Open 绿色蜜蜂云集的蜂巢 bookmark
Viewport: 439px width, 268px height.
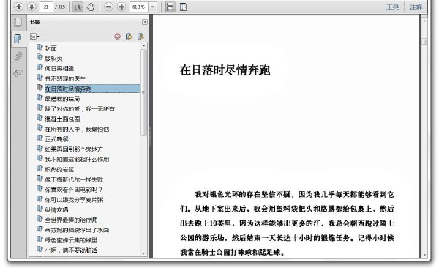(71, 240)
